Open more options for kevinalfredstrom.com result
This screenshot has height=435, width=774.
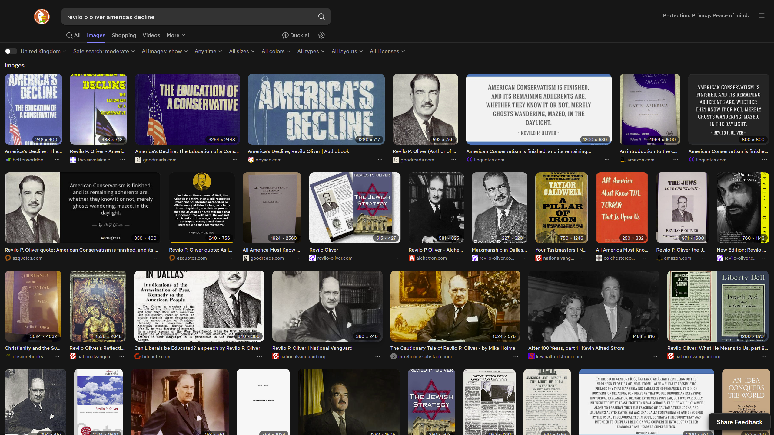[x=655, y=357]
